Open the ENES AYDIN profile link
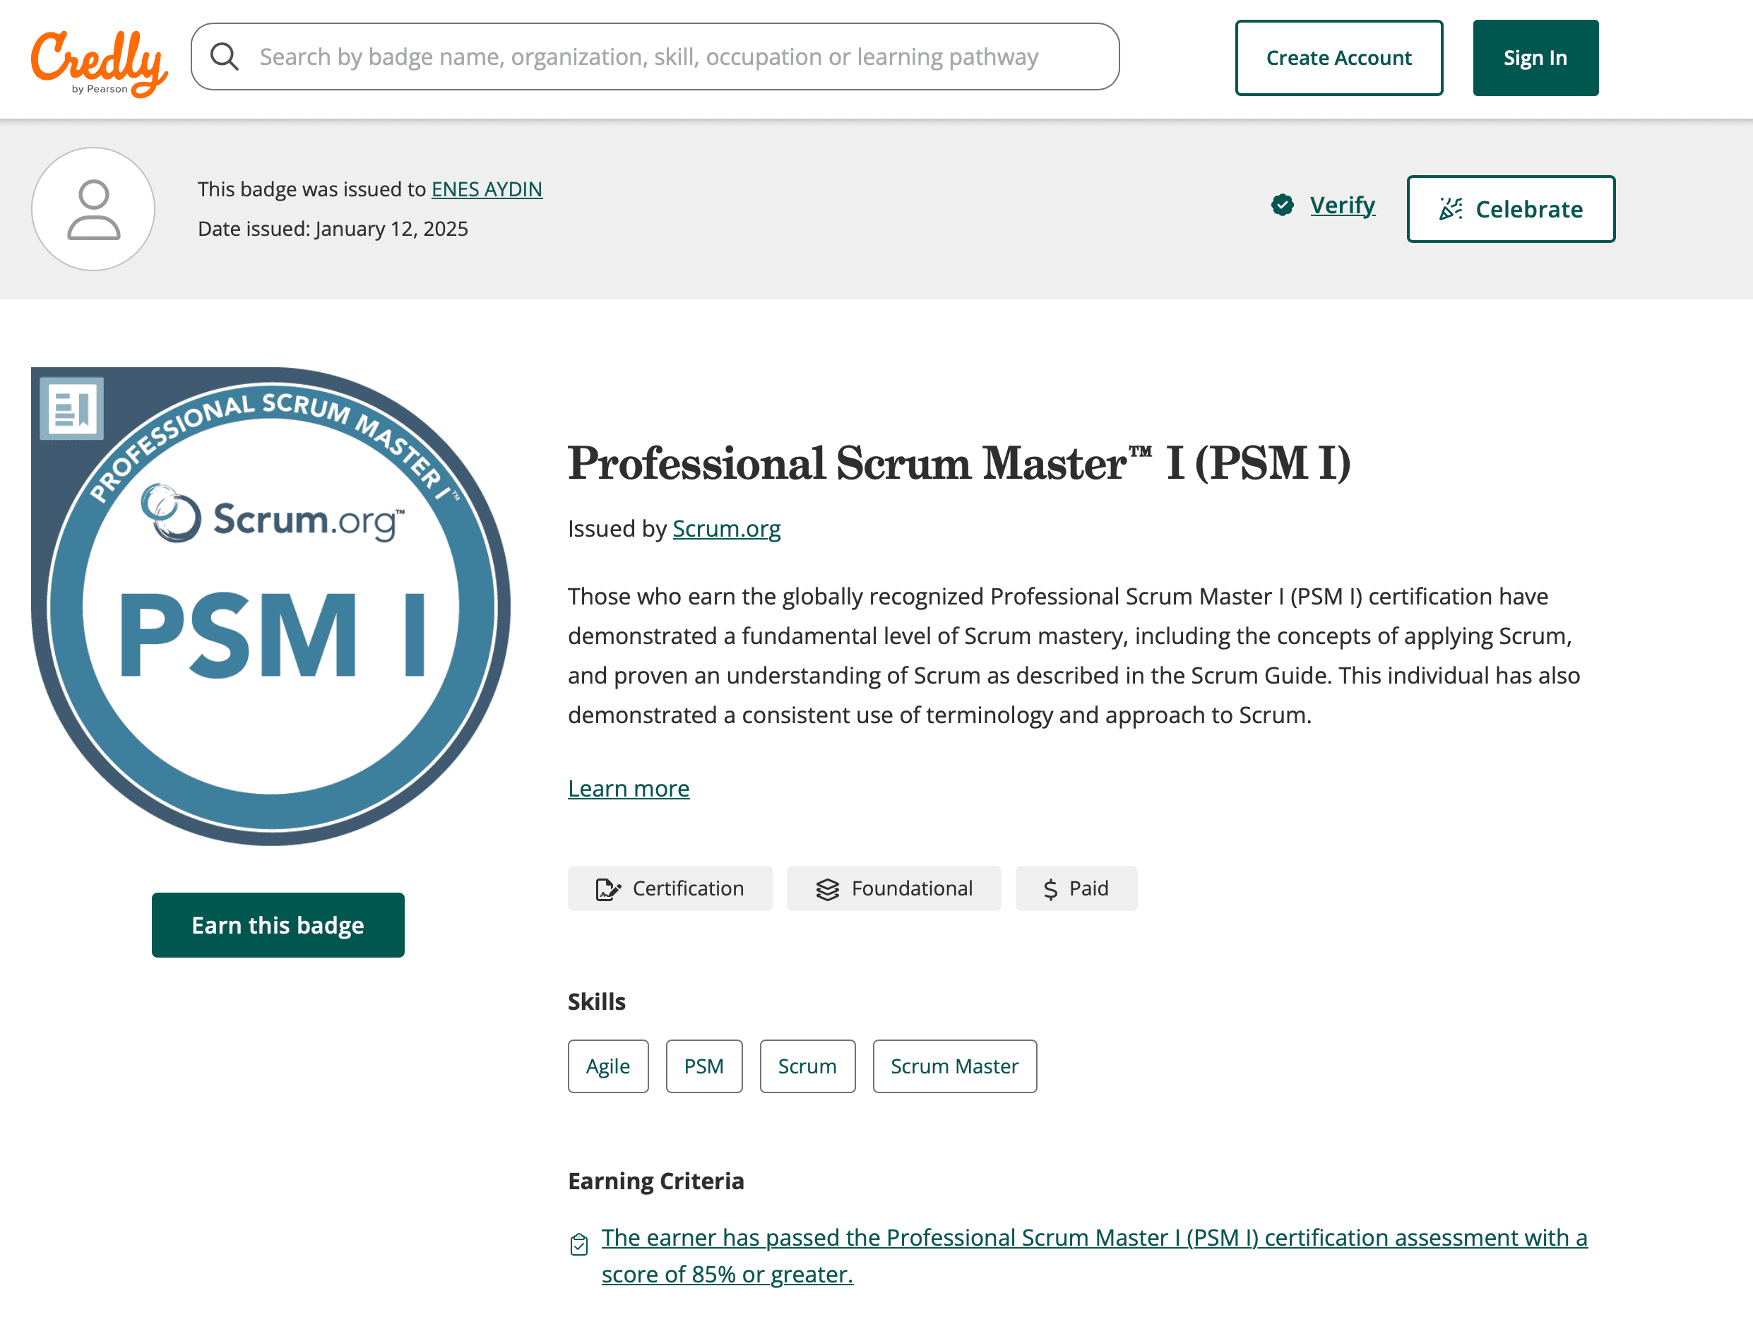Screen dimensions: 1753x1322 (487, 189)
